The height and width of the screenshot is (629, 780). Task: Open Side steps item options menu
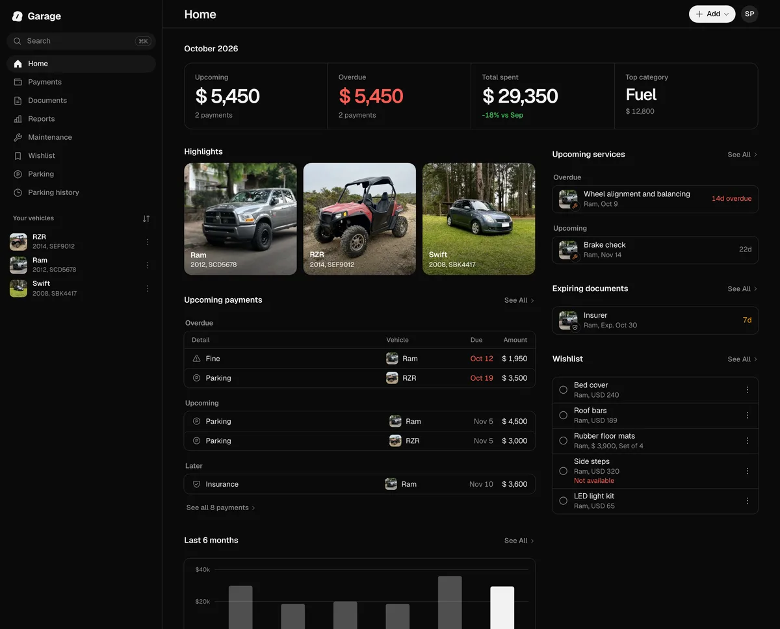tap(747, 471)
